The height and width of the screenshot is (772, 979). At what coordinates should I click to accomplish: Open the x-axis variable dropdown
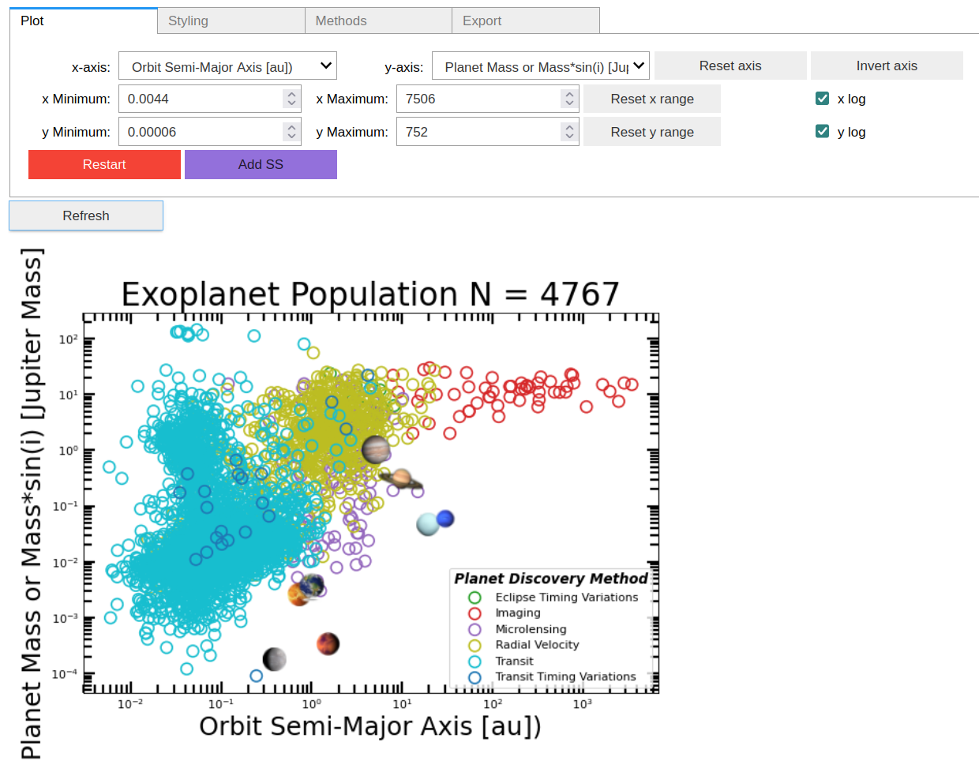click(x=227, y=66)
